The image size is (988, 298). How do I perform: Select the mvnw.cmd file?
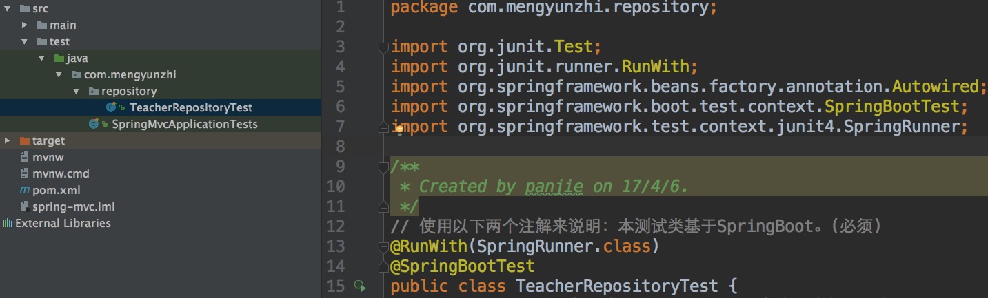[x=61, y=174]
